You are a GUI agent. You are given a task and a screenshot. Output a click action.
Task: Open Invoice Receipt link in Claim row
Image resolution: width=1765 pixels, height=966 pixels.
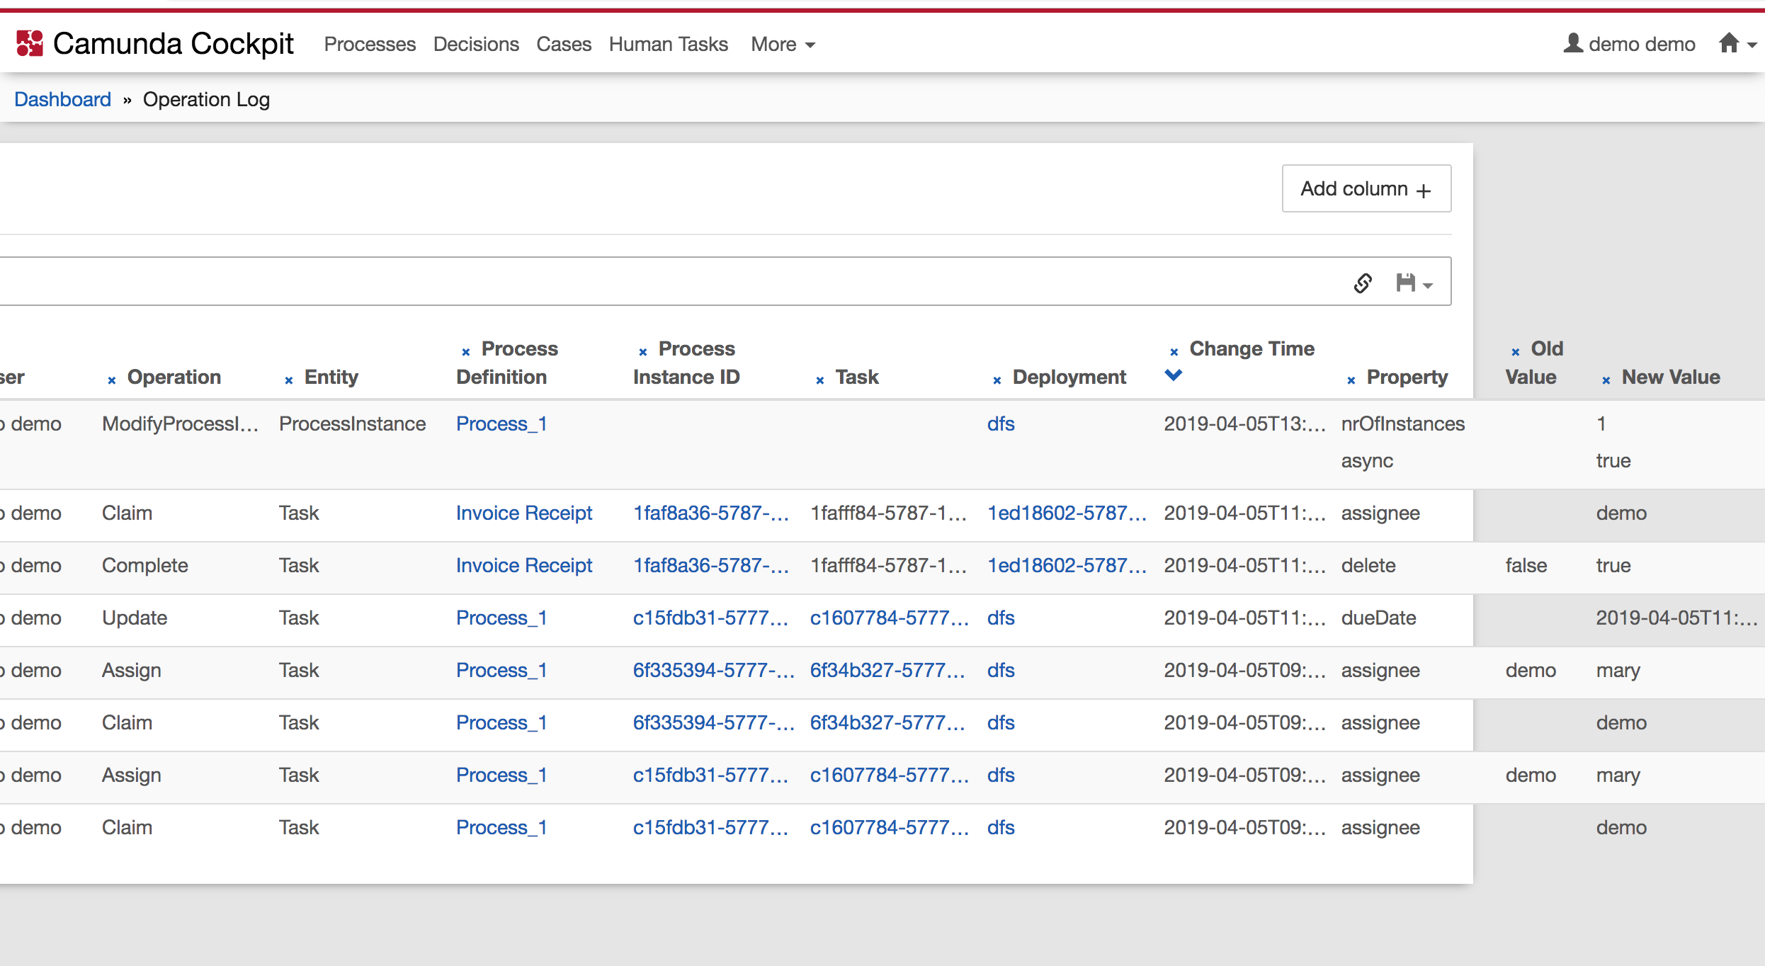(524, 513)
